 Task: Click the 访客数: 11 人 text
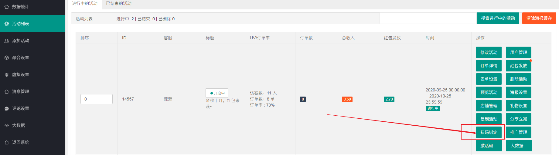(x=263, y=93)
